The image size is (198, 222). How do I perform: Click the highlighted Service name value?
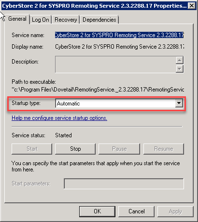119,35
